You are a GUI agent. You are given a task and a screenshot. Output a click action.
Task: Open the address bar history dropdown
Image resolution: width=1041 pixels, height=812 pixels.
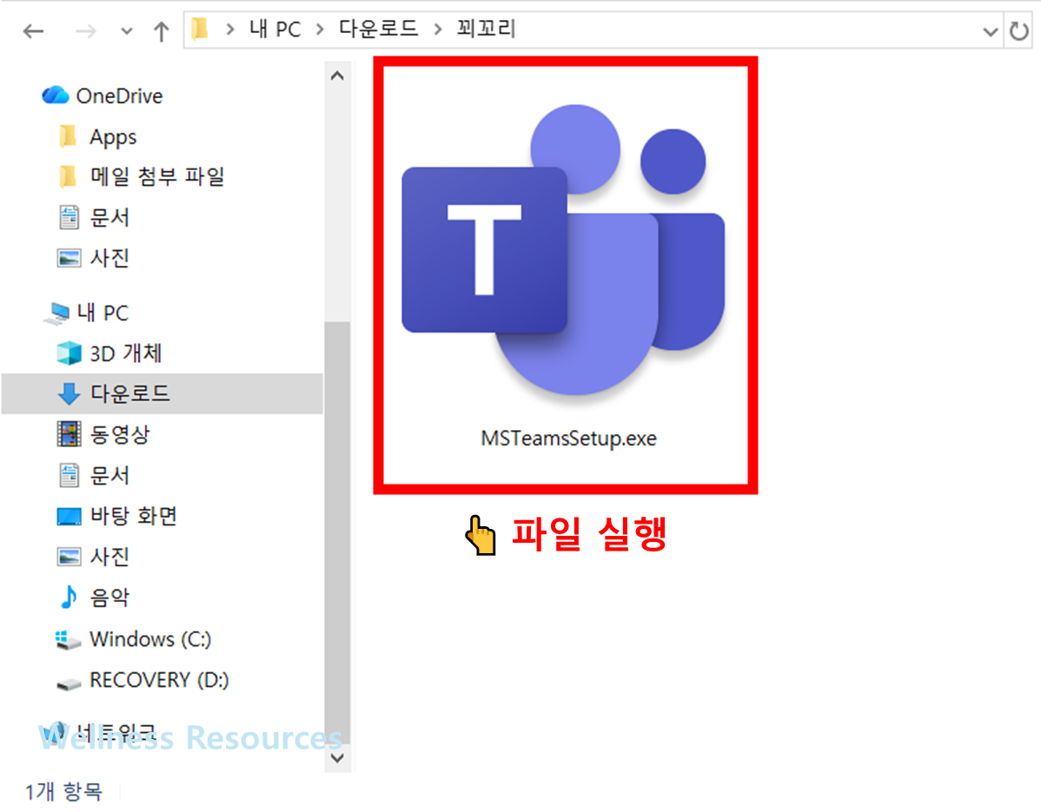(990, 31)
